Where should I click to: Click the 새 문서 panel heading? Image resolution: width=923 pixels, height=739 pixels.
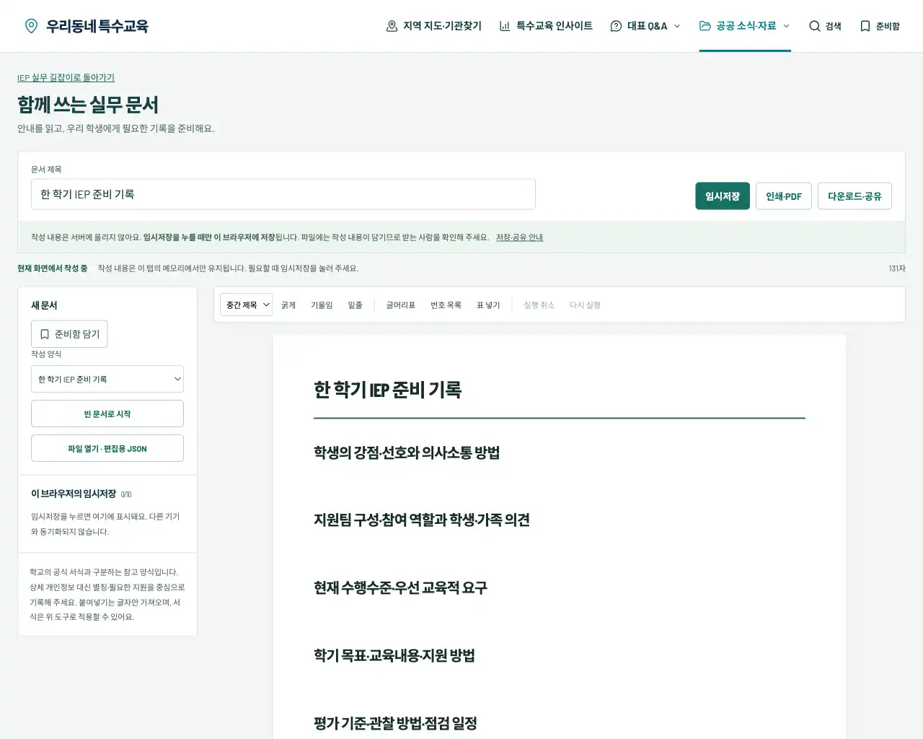pyautogui.click(x=44, y=305)
